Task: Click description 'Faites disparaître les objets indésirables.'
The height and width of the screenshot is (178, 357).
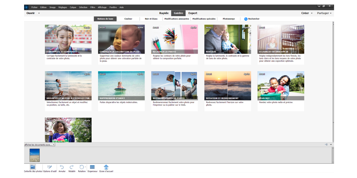Action: tap(119, 102)
